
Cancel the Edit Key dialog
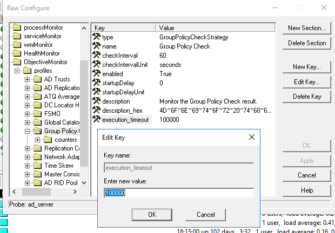point(206,215)
